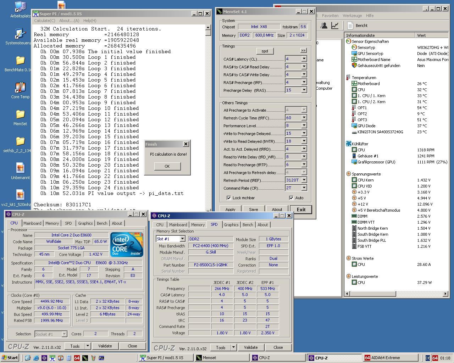
Task: Click OK in the Finish dialog
Action: click(x=167, y=166)
